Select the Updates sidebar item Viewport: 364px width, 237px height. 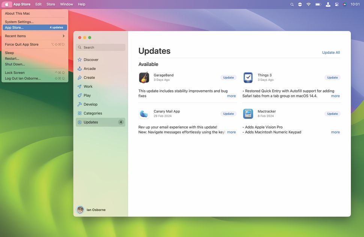click(100, 122)
